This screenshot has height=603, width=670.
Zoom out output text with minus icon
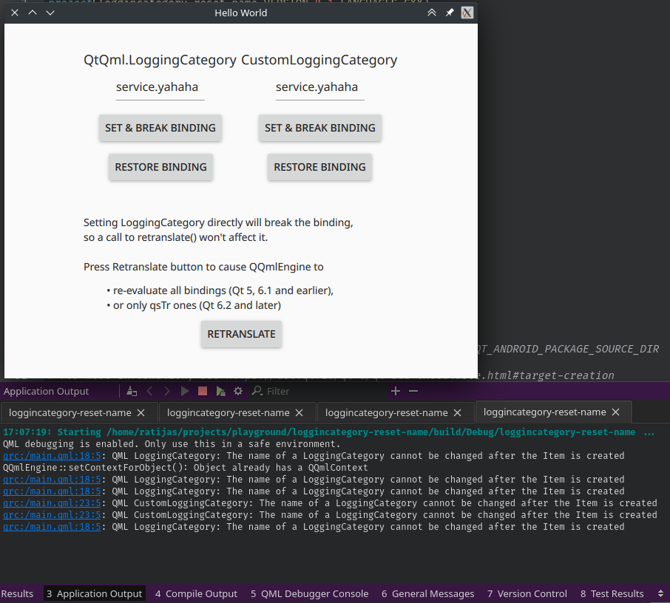[x=413, y=391]
